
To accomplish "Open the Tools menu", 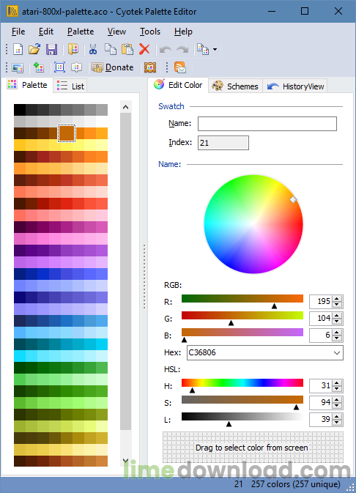I will [150, 31].
